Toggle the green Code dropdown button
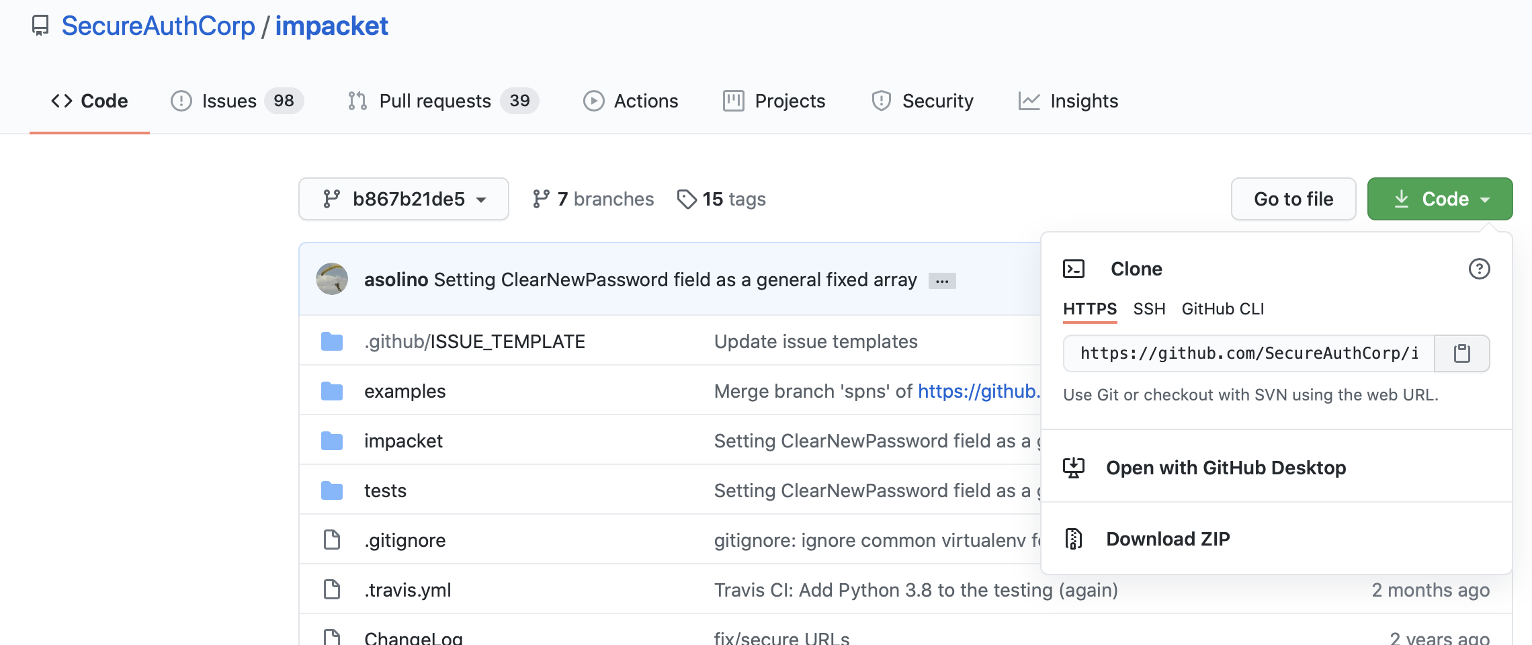Screen dimensions: 1532x645 coord(1440,199)
